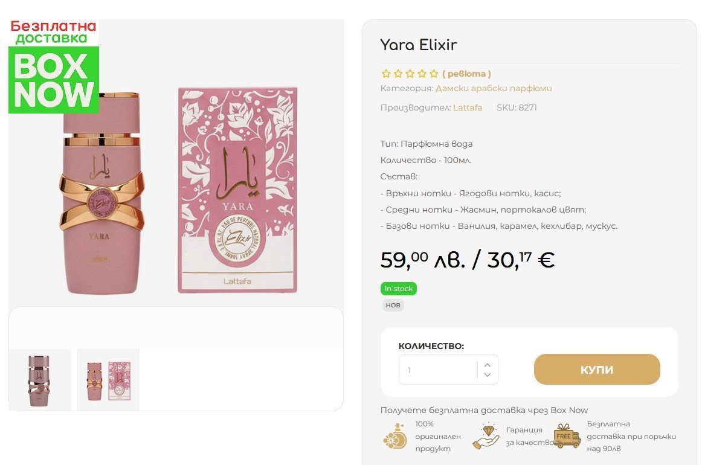The width and height of the screenshot is (702, 465).
Task: Click the In stock badge
Action: click(399, 289)
